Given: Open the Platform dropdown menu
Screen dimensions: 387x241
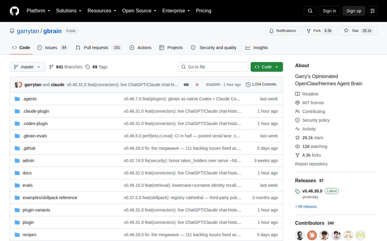Looking at the screenshot, I should pos(38,11).
